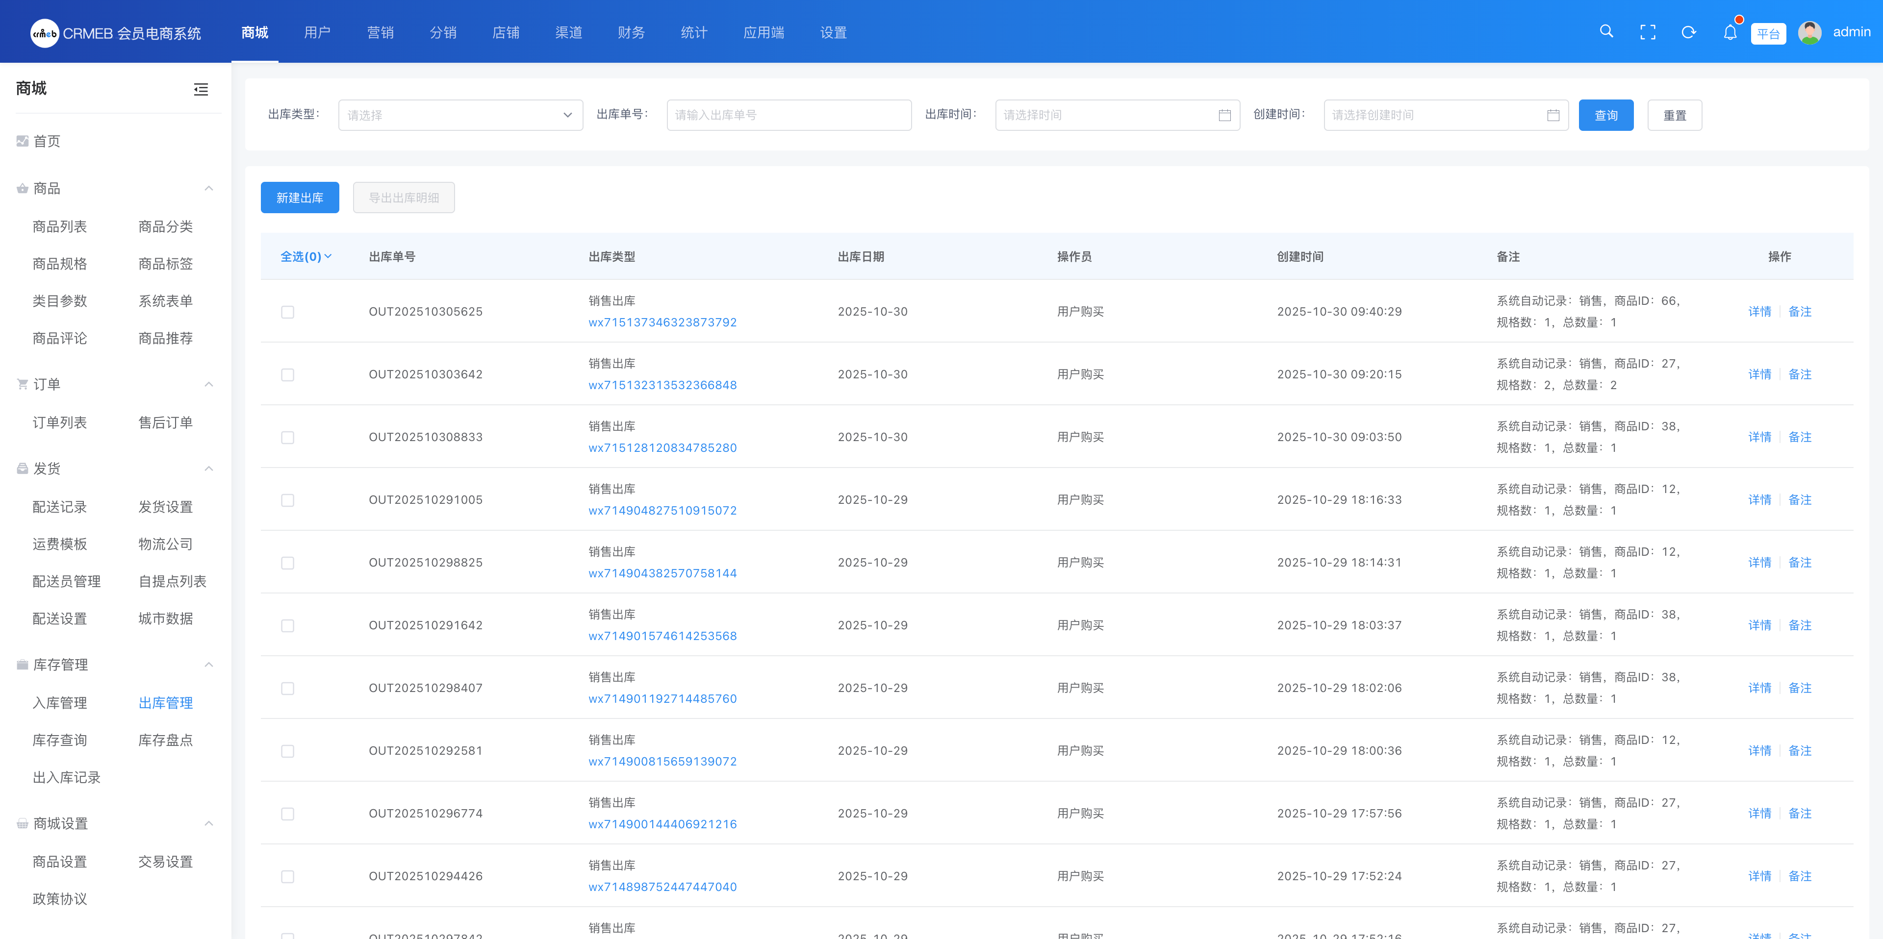
Task: Switch to the 营销 top menu
Action: pos(380,32)
